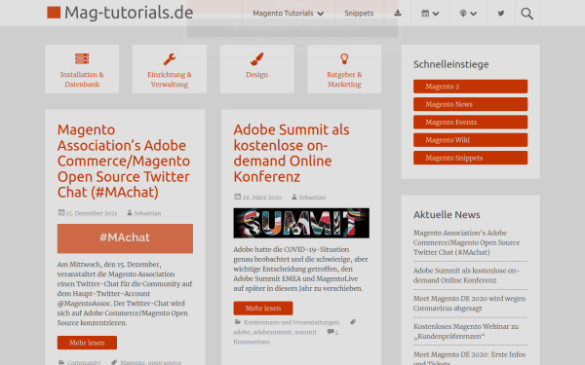Click the orange square site logo

point(54,13)
